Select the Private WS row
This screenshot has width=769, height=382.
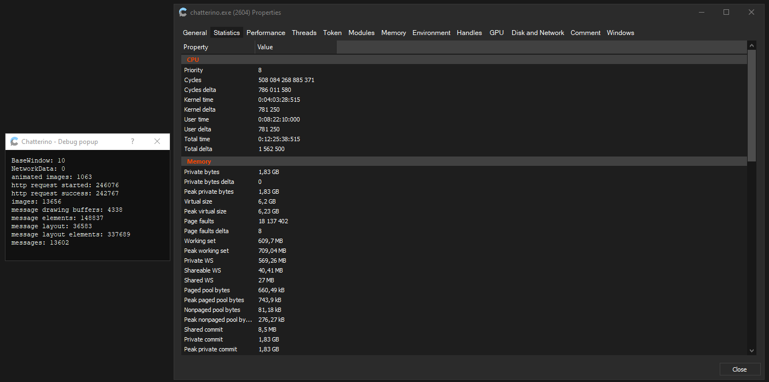(x=464, y=261)
